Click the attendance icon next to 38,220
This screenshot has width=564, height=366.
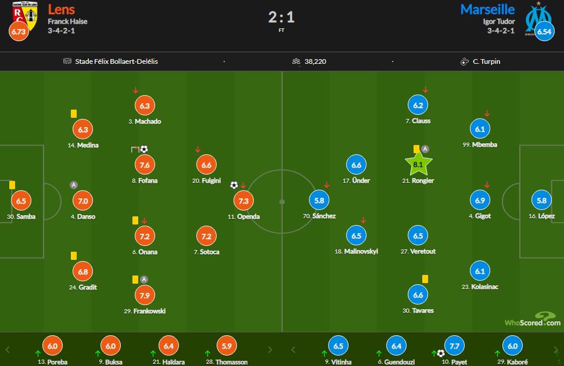coord(296,61)
